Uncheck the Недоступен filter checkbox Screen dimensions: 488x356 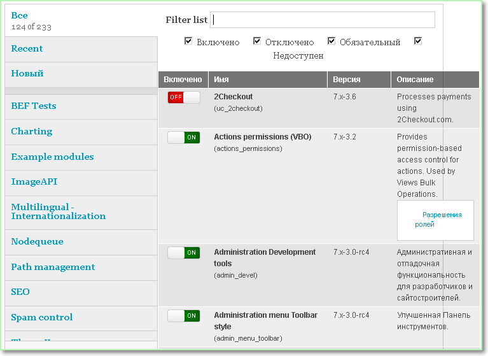click(x=418, y=41)
